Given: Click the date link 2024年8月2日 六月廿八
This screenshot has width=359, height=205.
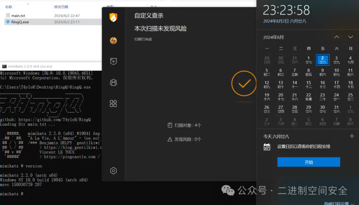Looking at the screenshot, I should point(285,21).
